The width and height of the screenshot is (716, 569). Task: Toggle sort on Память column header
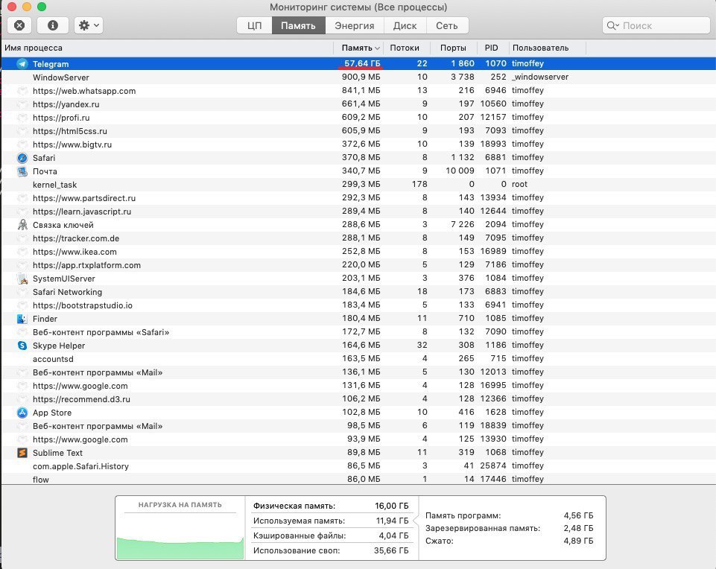(x=360, y=48)
